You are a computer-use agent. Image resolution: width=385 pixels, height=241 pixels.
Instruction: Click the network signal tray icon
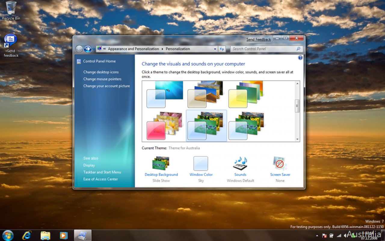[339, 236]
